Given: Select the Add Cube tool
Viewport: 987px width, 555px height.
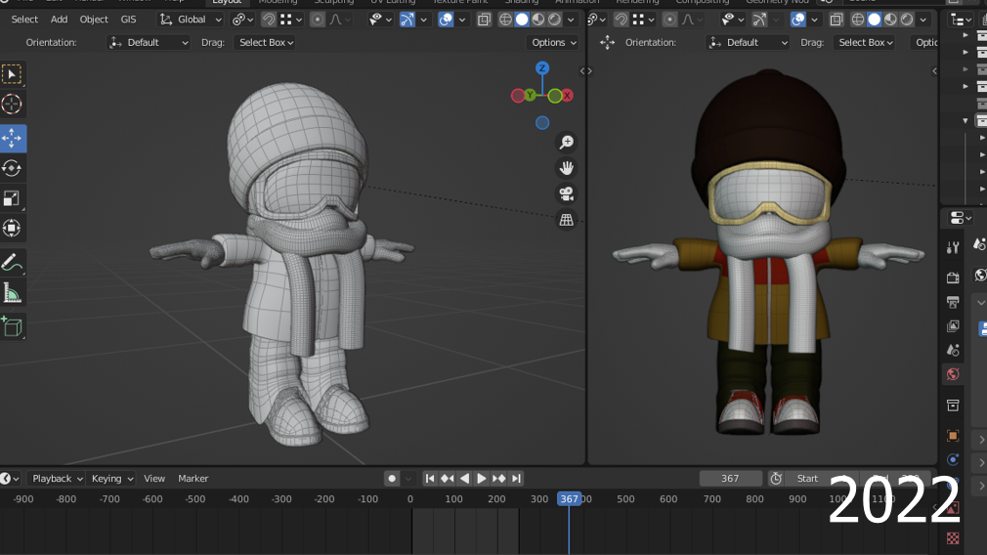Looking at the screenshot, I should click(x=12, y=326).
